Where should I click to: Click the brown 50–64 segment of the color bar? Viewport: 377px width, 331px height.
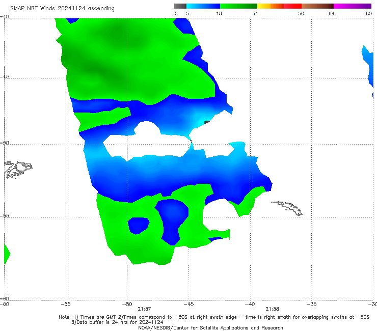click(317, 6)
